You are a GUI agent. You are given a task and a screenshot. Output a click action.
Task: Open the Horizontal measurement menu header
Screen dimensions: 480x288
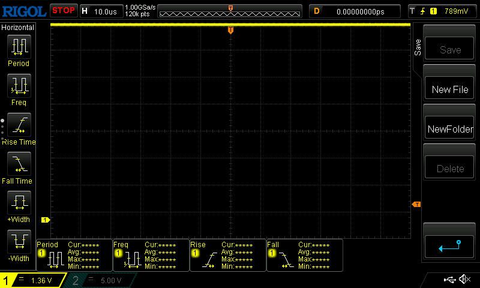19,28
